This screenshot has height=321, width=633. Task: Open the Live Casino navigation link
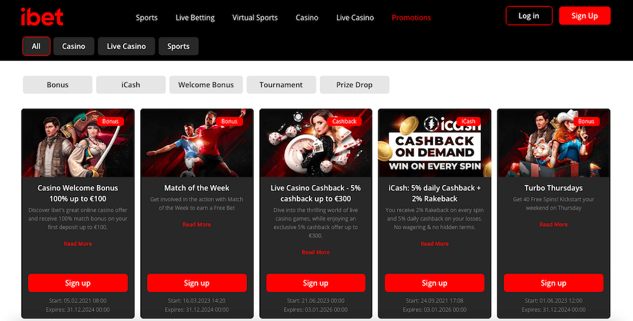tap(355, 18)
